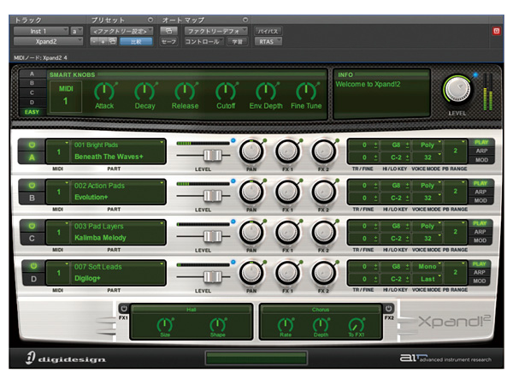Click the PB Range value for part B

point(455,191)
